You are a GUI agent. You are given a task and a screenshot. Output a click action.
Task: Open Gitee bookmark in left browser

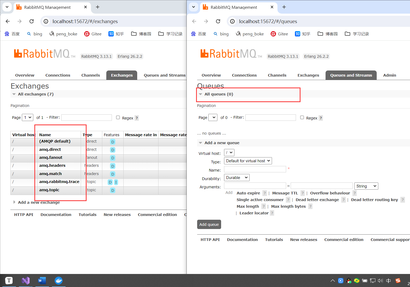click(x=93, y=34)
